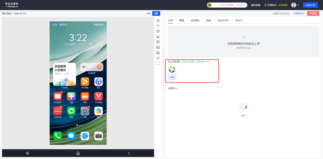The height and width of the screenshot is (159, 323).
Task: Click the fullscreen brackets icon
Action: [x=158, y=63]
